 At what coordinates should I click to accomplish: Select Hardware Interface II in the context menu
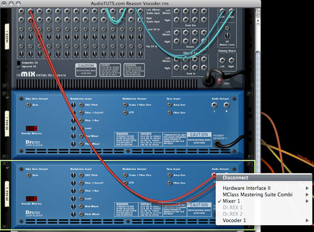[264, 188]
